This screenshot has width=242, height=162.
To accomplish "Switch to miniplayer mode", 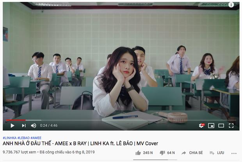I will click(x=211, y=125).
